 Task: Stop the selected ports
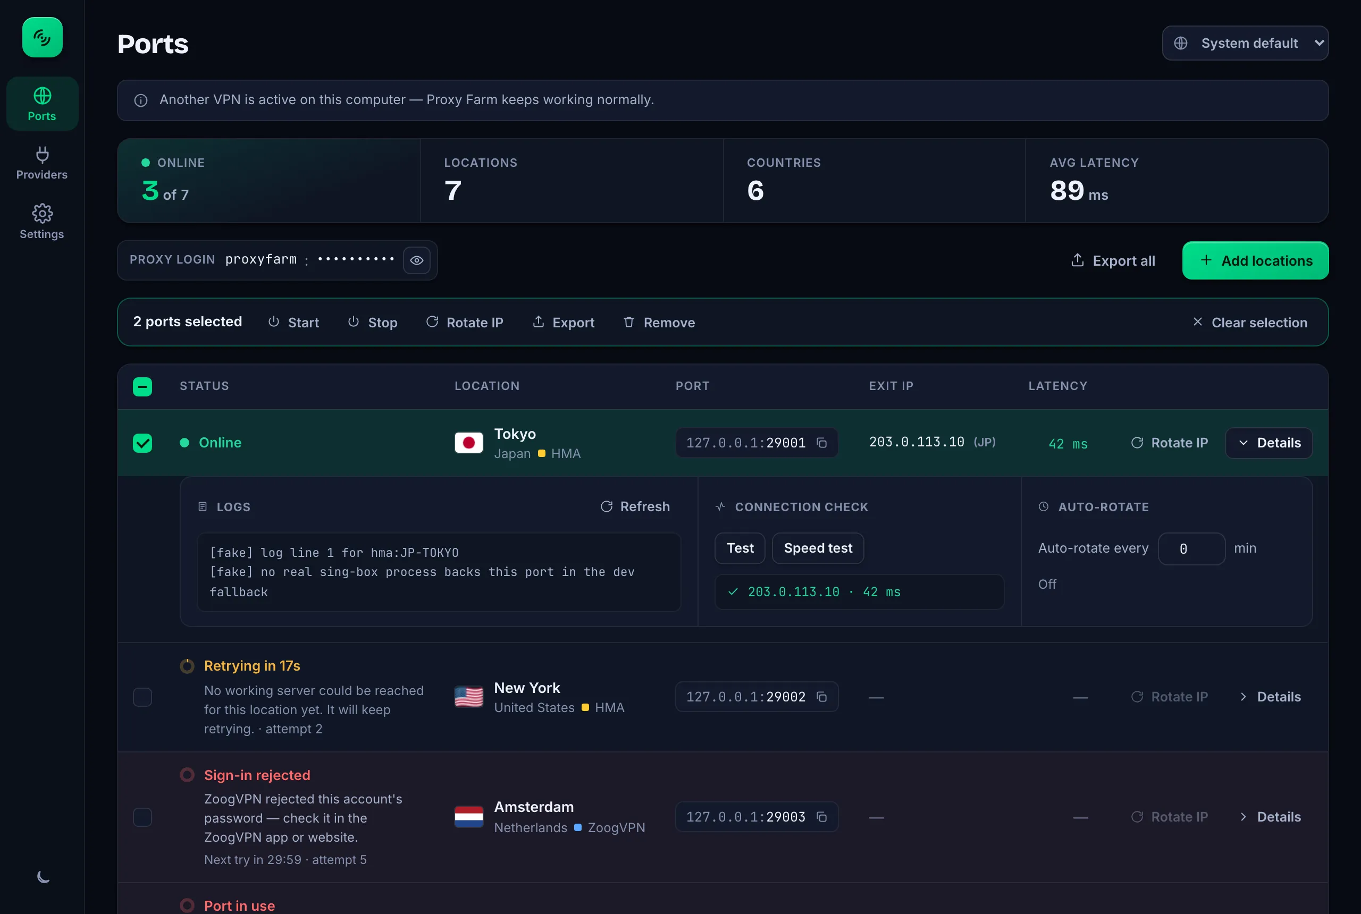373,323
